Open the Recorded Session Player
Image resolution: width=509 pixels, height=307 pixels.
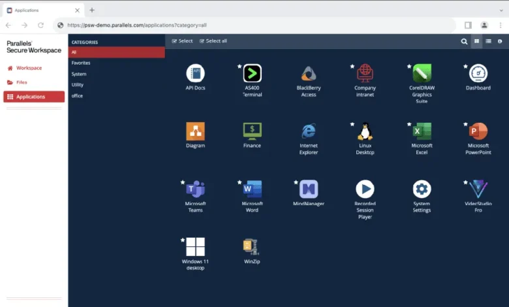[365, 189]
